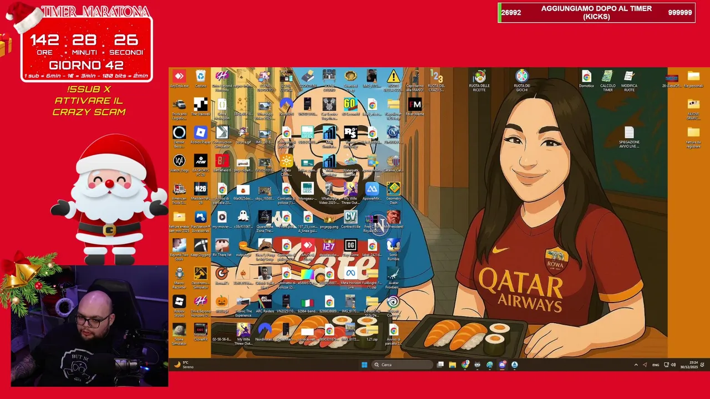Open the Cestino recycle bin icon
The width and height of the screenshot is (710, 399).
(200, 79)
